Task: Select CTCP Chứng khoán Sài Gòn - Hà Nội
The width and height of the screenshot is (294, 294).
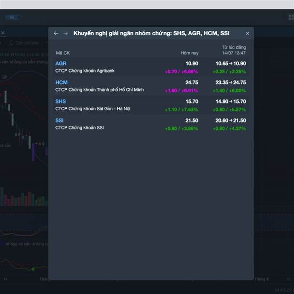Action: (93, 109)
